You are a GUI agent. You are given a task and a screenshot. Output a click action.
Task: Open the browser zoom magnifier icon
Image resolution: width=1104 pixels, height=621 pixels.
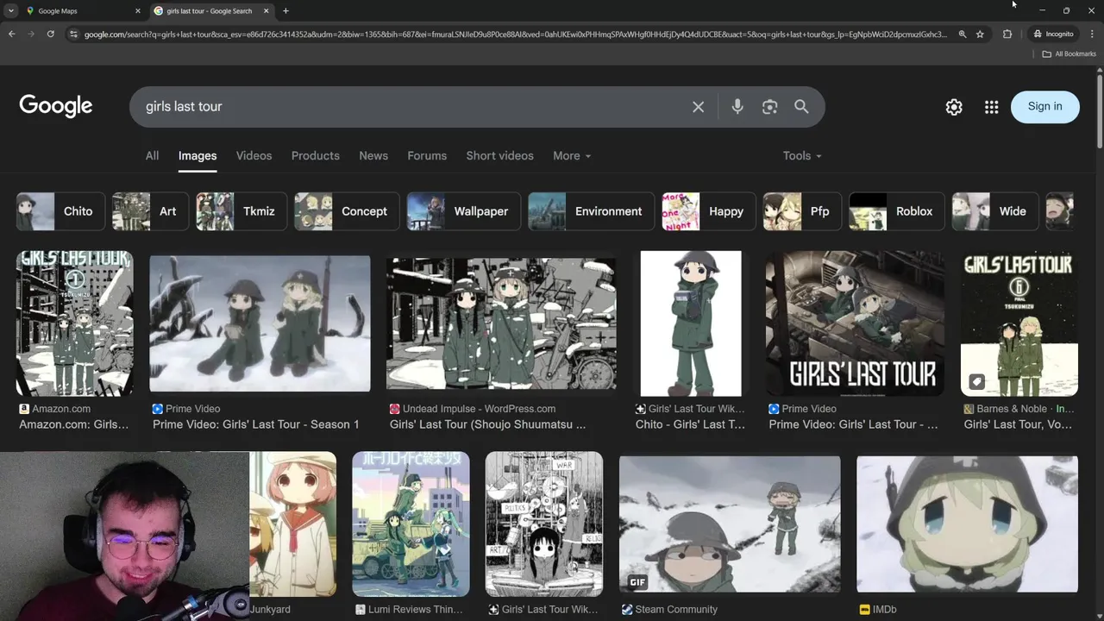(x=963, y=34)
